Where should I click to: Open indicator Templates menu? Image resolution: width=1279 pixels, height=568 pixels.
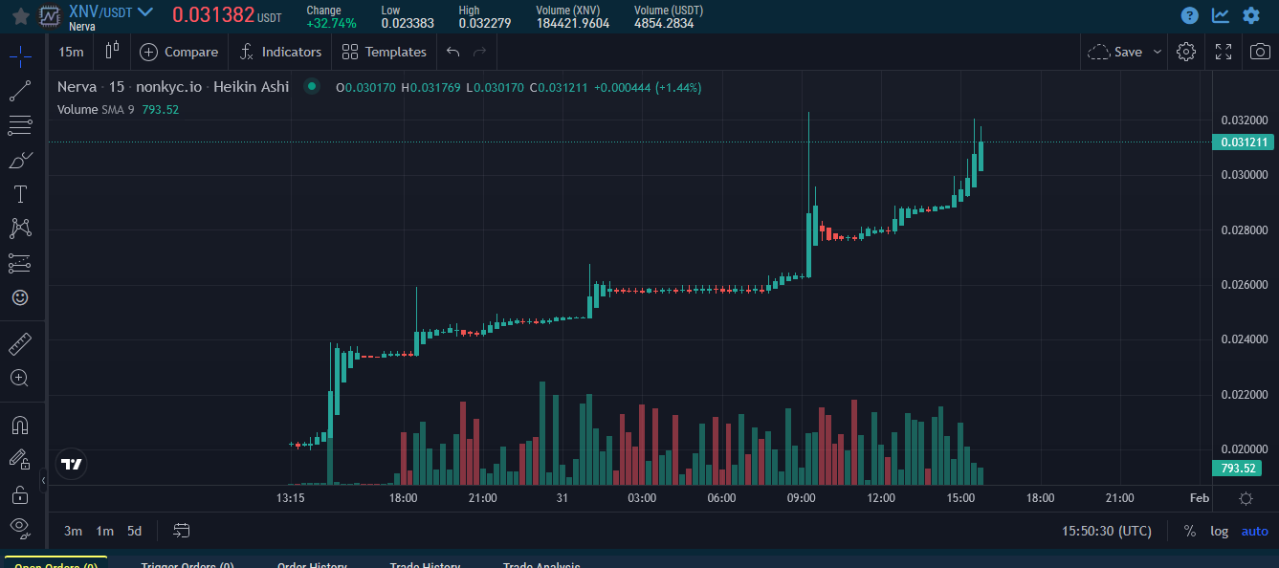(x=384, y=52)
